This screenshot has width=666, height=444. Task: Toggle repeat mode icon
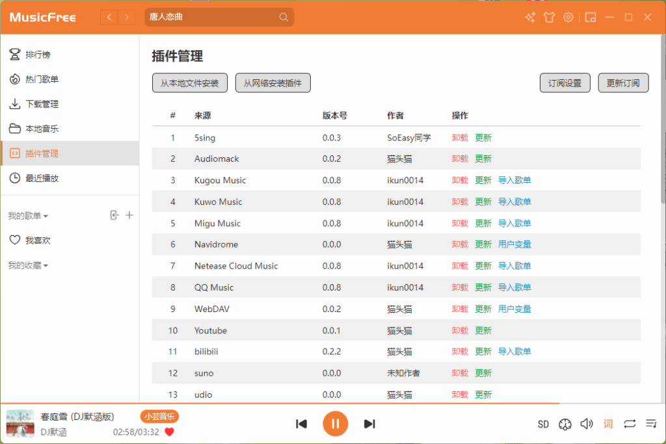pyautogui.click(x=630, y=424)
